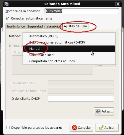Open the Seguridad inalámbrica tab
This screenshot has width=124, height=135.
point(44,26)
